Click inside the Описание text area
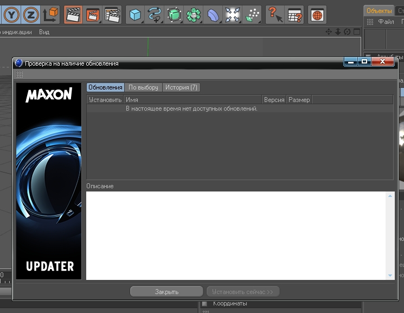 pyautogui.click(x=236, y=235)
